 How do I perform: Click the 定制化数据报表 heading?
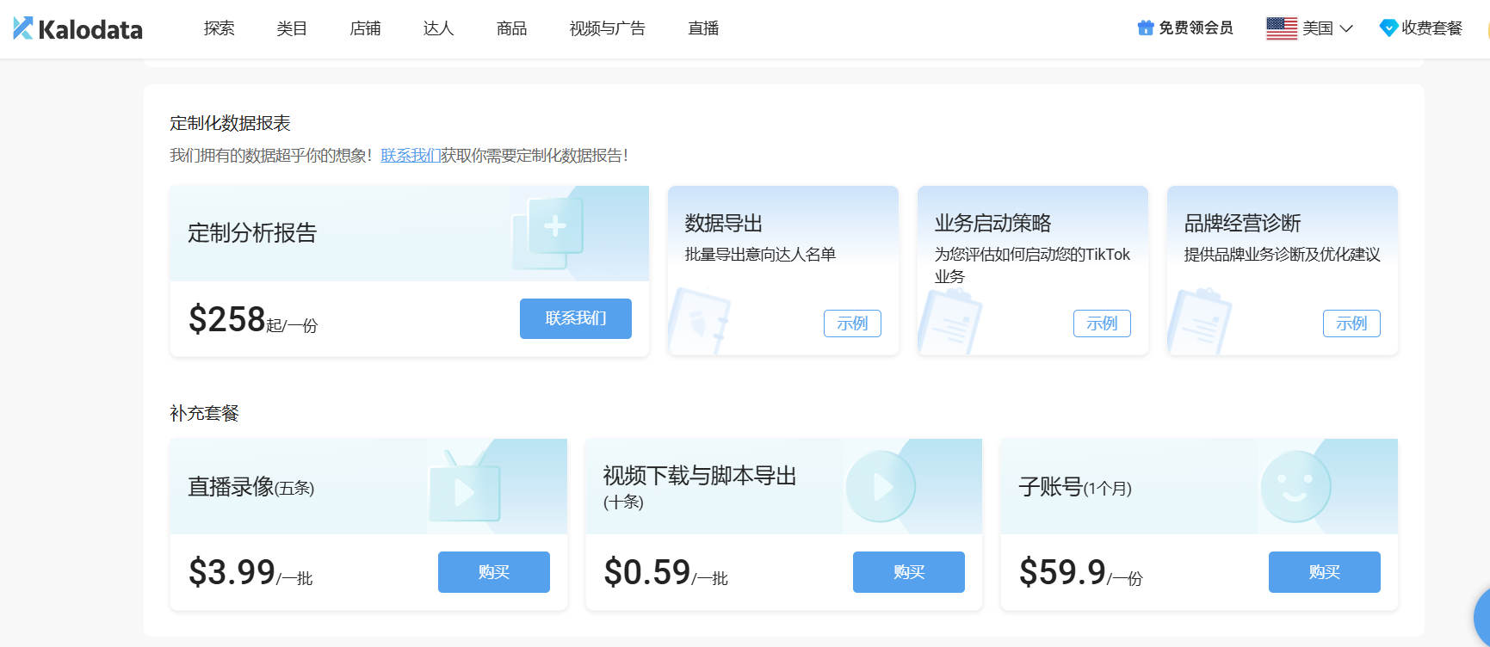pyautogui.click(x=230, y=123)
